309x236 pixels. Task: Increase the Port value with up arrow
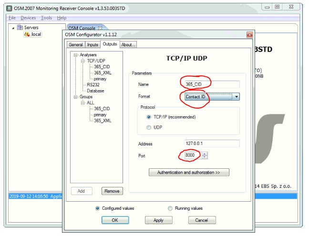click(x=205, y=154)
